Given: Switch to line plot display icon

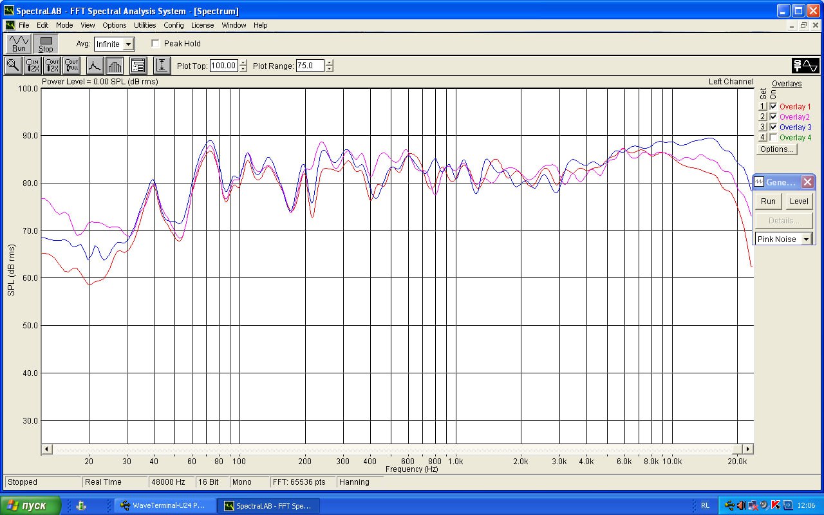Looking at the screenshot, I should click(x=95, y=65).
